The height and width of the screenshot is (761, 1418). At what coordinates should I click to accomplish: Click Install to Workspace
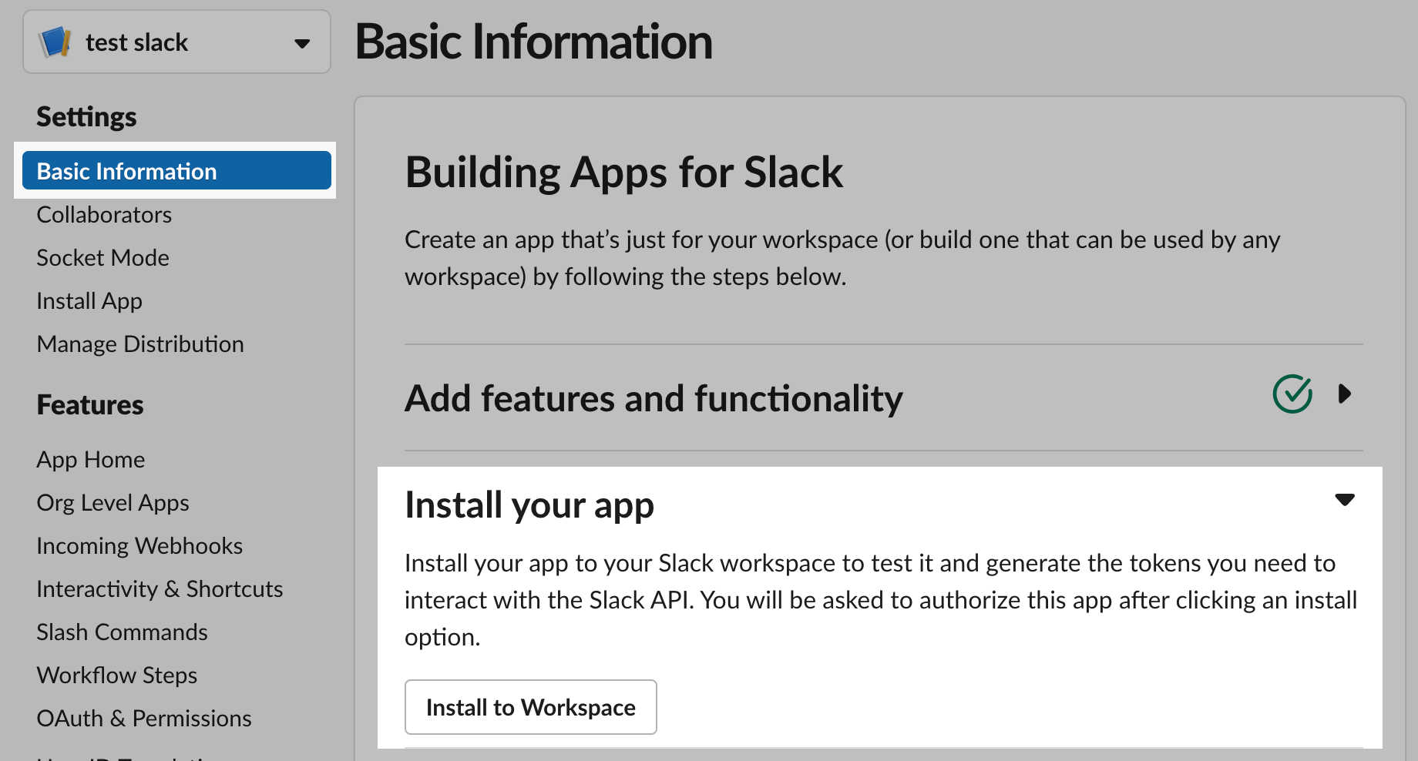(x=530, y=707)
